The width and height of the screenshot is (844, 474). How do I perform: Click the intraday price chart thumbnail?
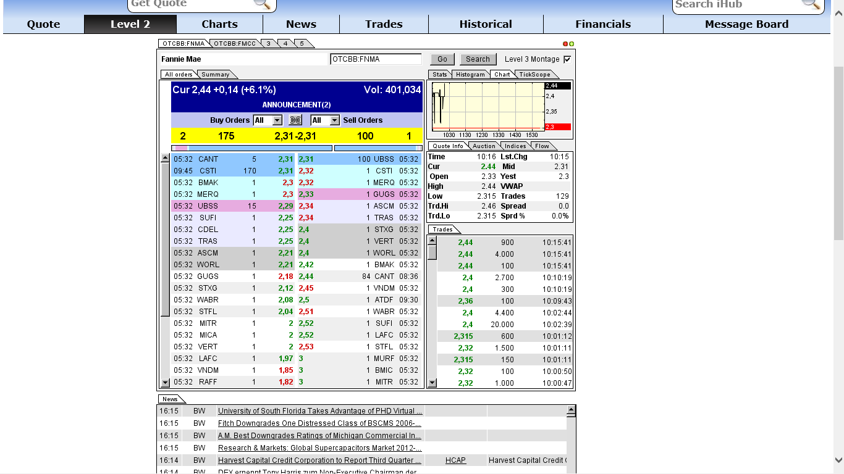pyautogui.click(x=487, y=106)
